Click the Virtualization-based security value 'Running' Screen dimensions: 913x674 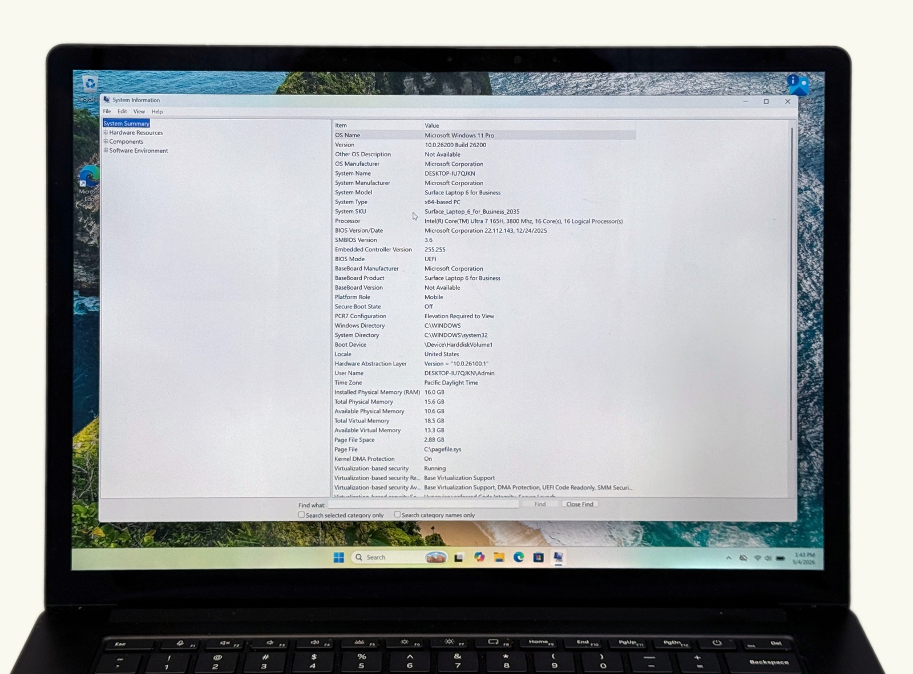pos(435,468)
